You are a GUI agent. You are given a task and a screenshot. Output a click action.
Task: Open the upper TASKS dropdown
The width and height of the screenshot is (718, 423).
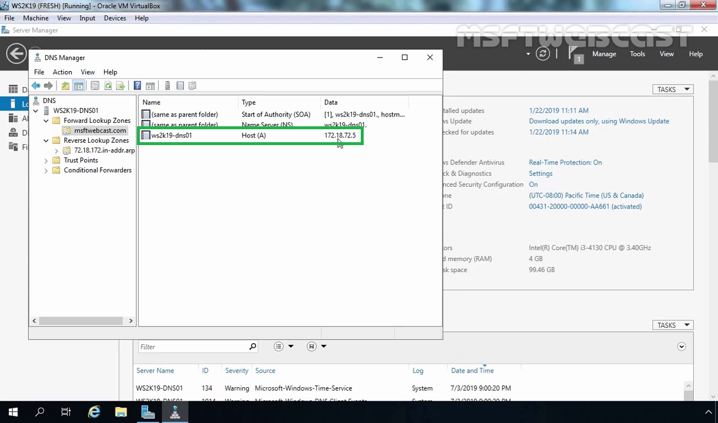click(673, 89)
